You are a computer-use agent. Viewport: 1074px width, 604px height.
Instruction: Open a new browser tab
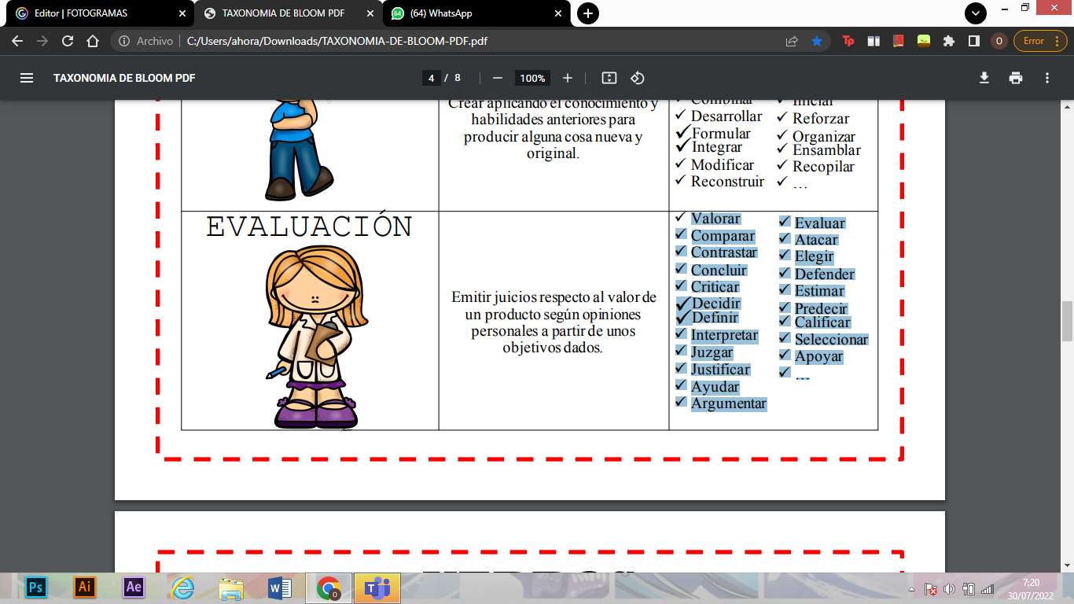point(587,13)
